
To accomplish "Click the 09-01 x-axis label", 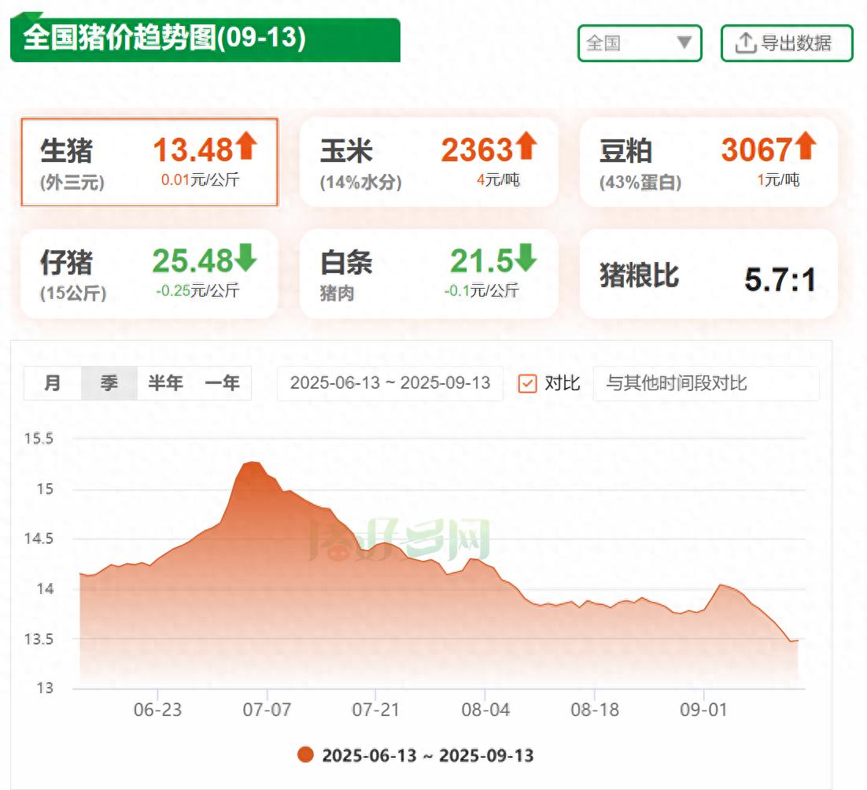I will [704, 710].
